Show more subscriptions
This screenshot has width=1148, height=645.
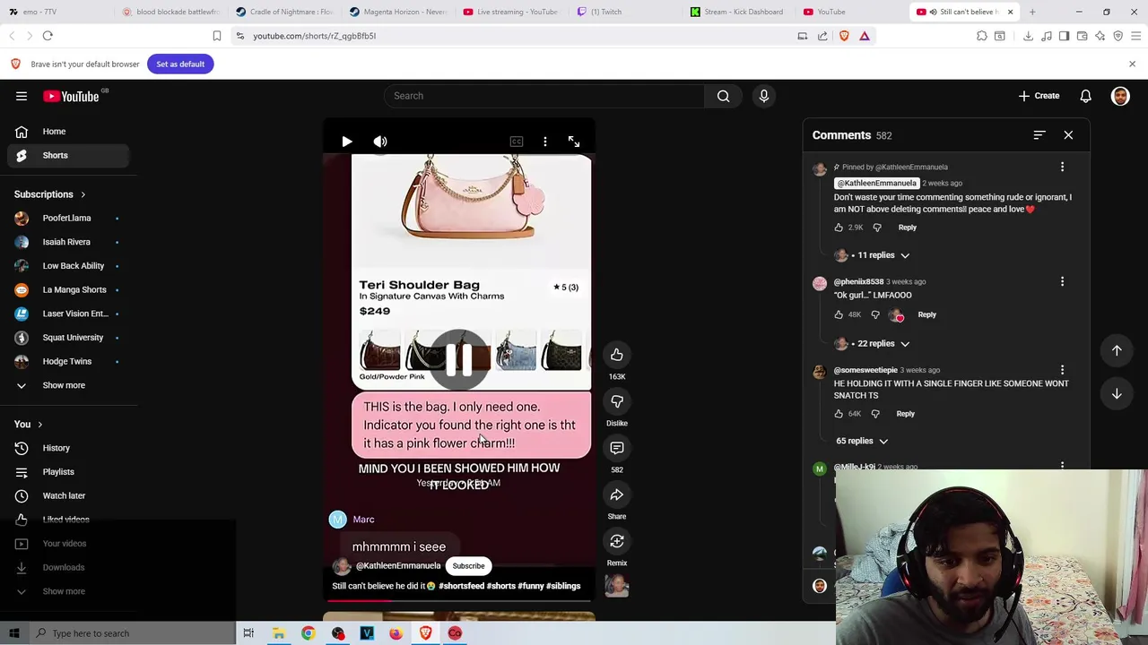69,385
